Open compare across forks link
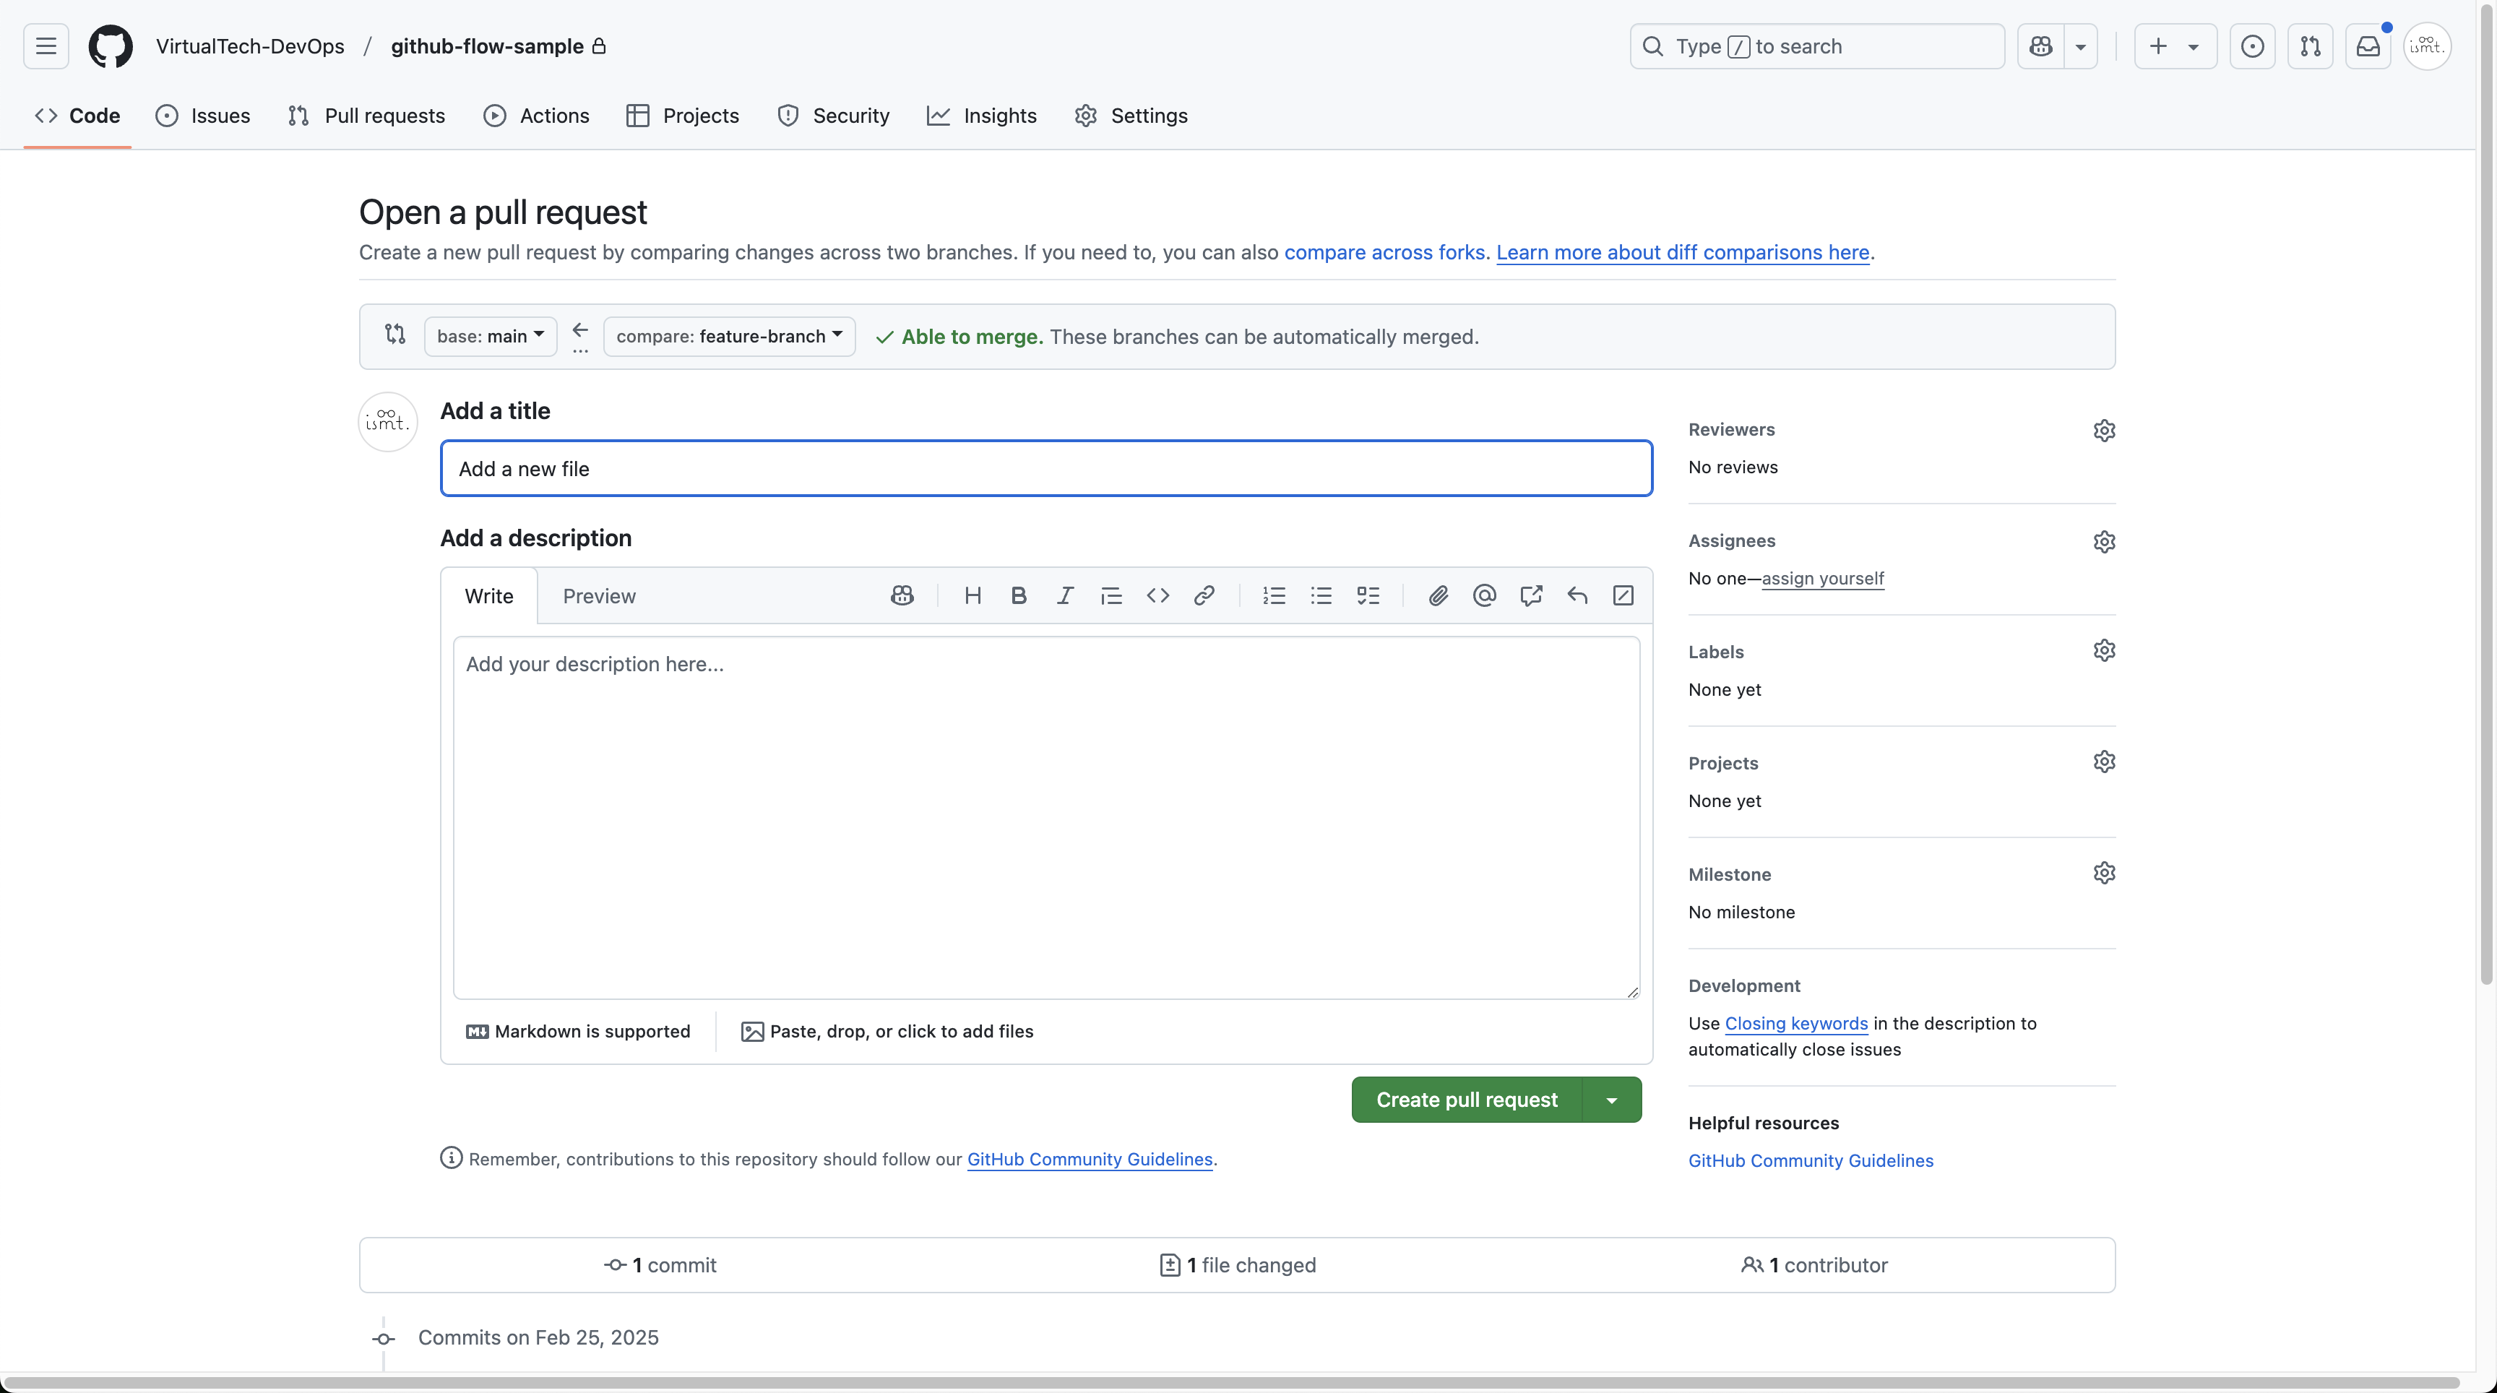2497x1393 pixels. [x=1384, y=252]
